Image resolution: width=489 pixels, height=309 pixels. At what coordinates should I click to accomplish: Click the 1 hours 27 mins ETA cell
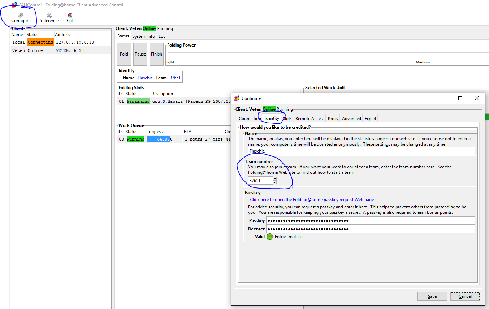click(203, 139)
